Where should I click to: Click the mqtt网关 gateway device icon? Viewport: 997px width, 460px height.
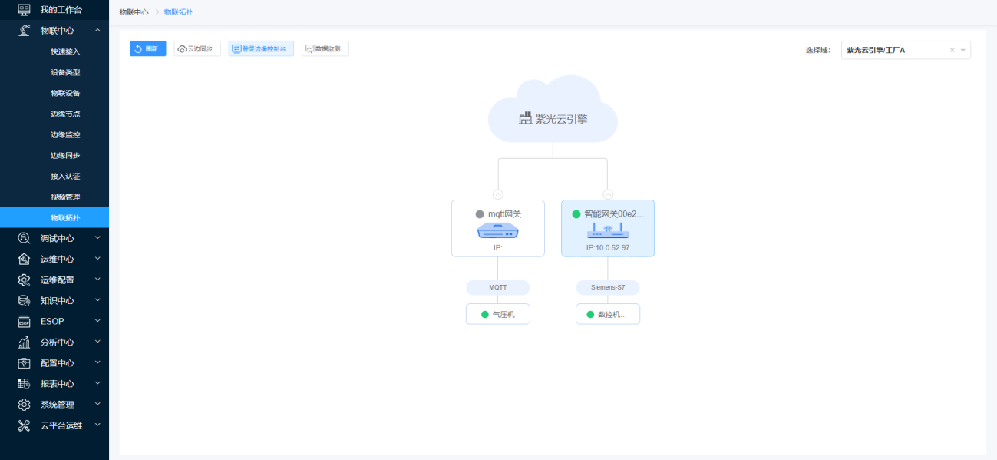[x=497, y=230]
